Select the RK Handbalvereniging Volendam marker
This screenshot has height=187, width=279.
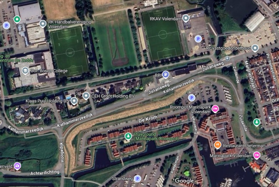pos(43,24)
